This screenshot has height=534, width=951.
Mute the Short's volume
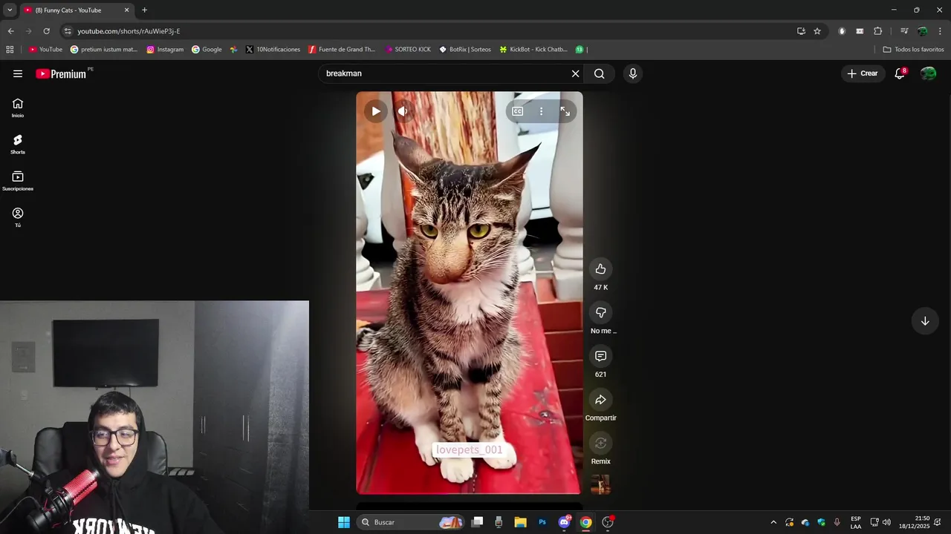click(x=403, y=111)
